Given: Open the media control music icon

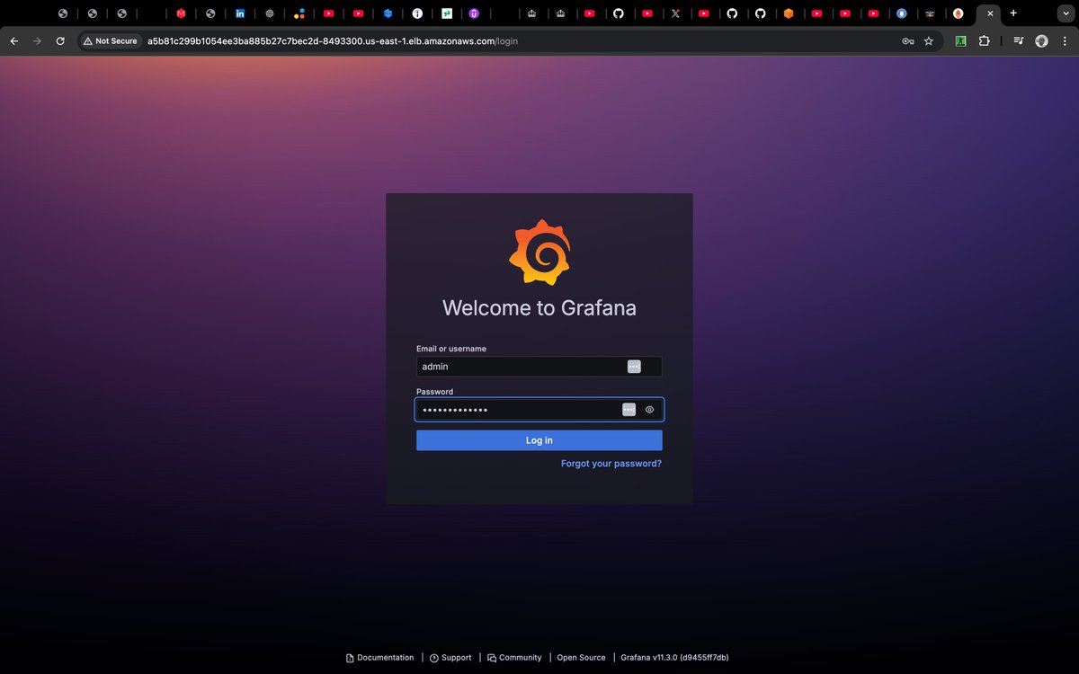Looking at the screenshot, I should (x=1018, y=41).
